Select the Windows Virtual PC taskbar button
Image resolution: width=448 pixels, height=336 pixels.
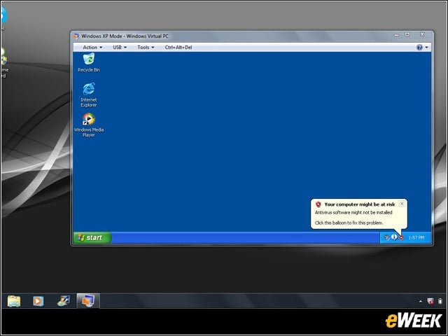(88, 301)
